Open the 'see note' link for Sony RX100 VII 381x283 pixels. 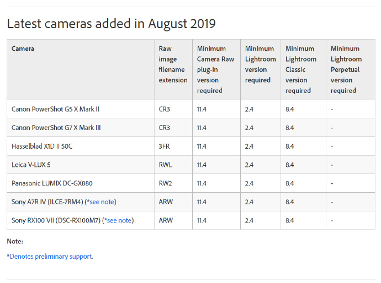pyautogui.click(x=119, y=220)
